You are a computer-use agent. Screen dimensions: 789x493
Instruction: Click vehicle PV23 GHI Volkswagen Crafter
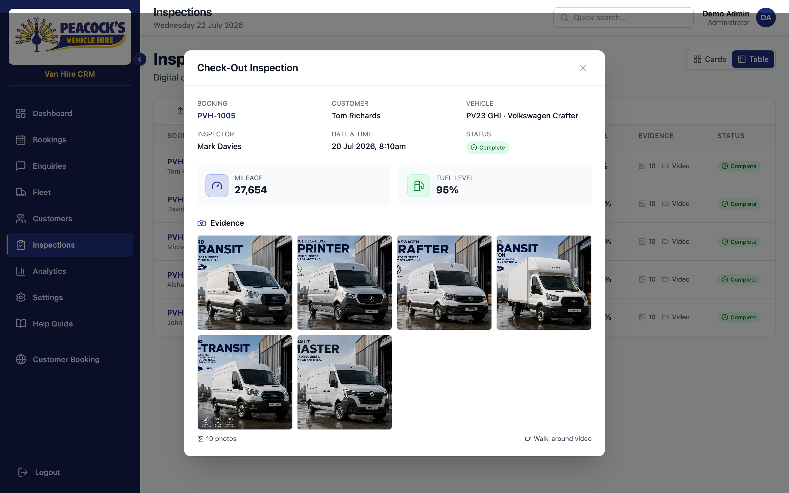pyautogui.click(x=522, y=115)
